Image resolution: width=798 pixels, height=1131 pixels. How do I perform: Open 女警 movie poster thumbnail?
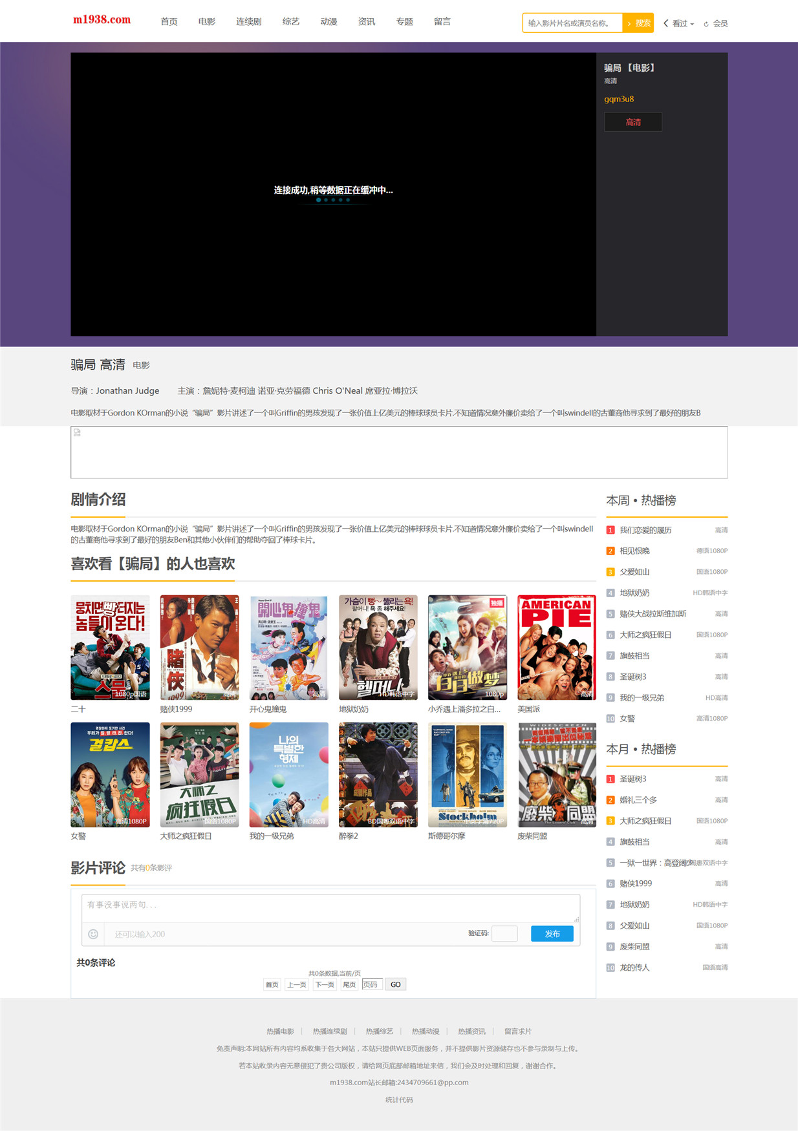pyautogui.click(x=110, y=775)
